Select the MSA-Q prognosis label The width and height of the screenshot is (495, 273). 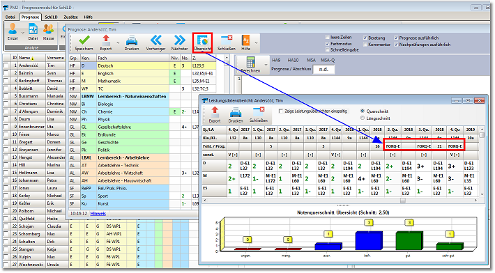pyautogui.click(x=328, y=60)
